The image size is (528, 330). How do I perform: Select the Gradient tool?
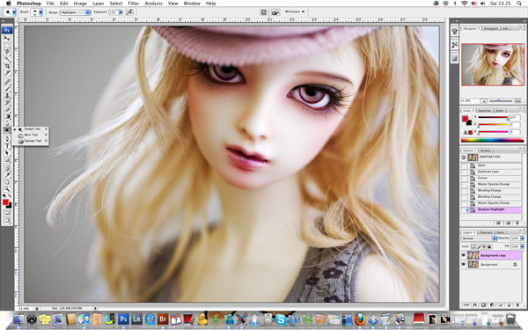tap(7, 116)
